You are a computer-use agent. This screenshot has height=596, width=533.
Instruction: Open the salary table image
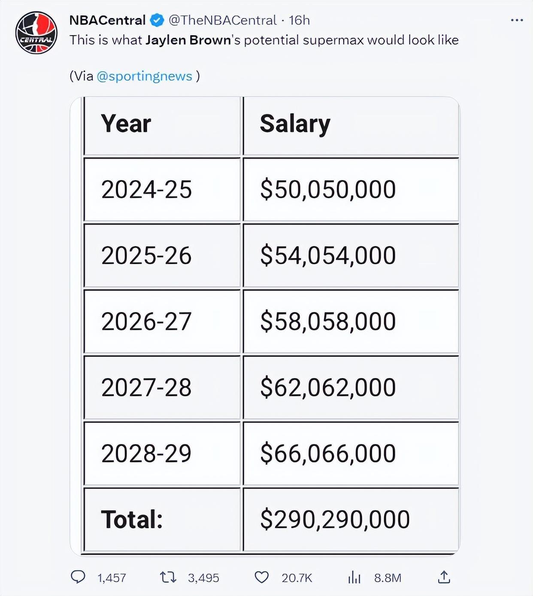[x=265, y=326]
